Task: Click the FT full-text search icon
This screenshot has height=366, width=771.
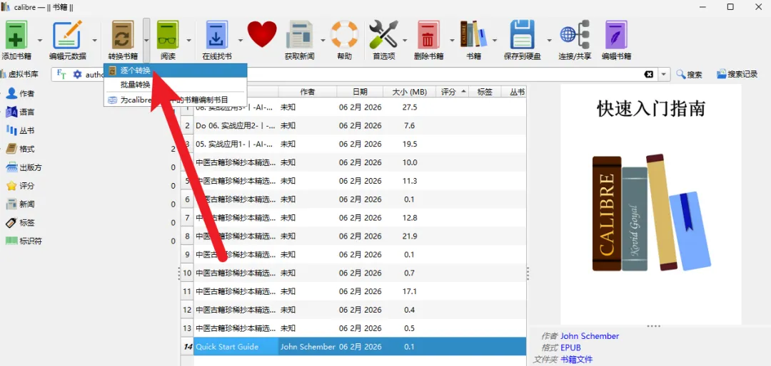Action: (61, 74)
